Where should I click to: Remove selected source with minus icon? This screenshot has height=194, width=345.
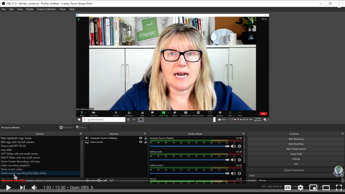93,180
